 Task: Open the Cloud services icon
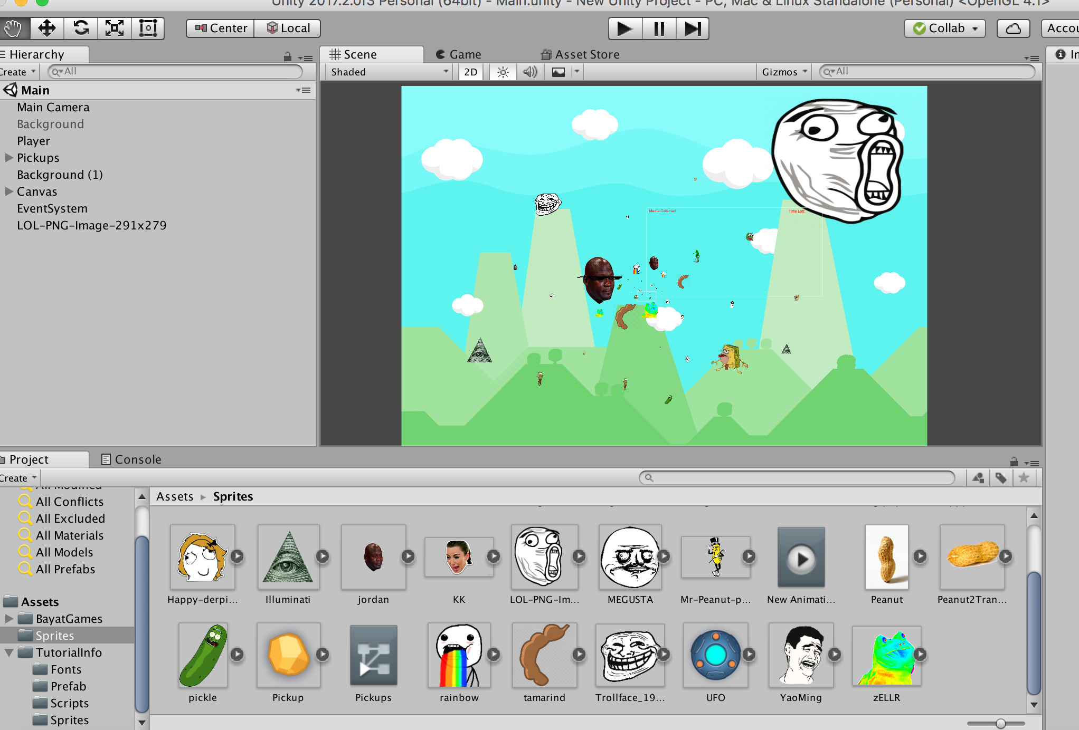(x=1012, y=28)
